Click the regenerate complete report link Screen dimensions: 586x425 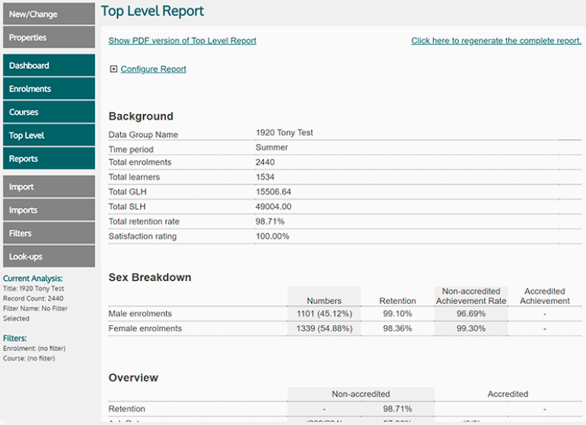tap(496, 41)
